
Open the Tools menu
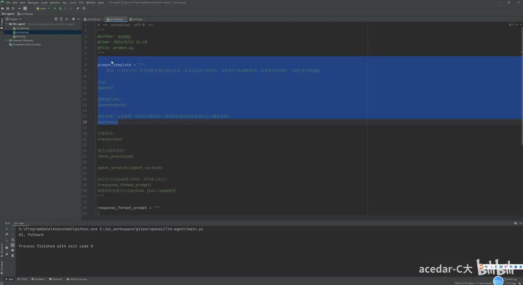tap(73, 2)
